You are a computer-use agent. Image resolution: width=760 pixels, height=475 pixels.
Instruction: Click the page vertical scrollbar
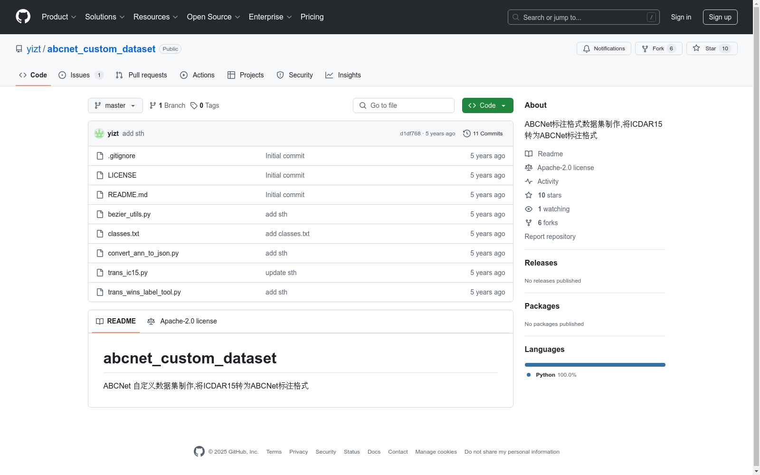click(756, 237)
